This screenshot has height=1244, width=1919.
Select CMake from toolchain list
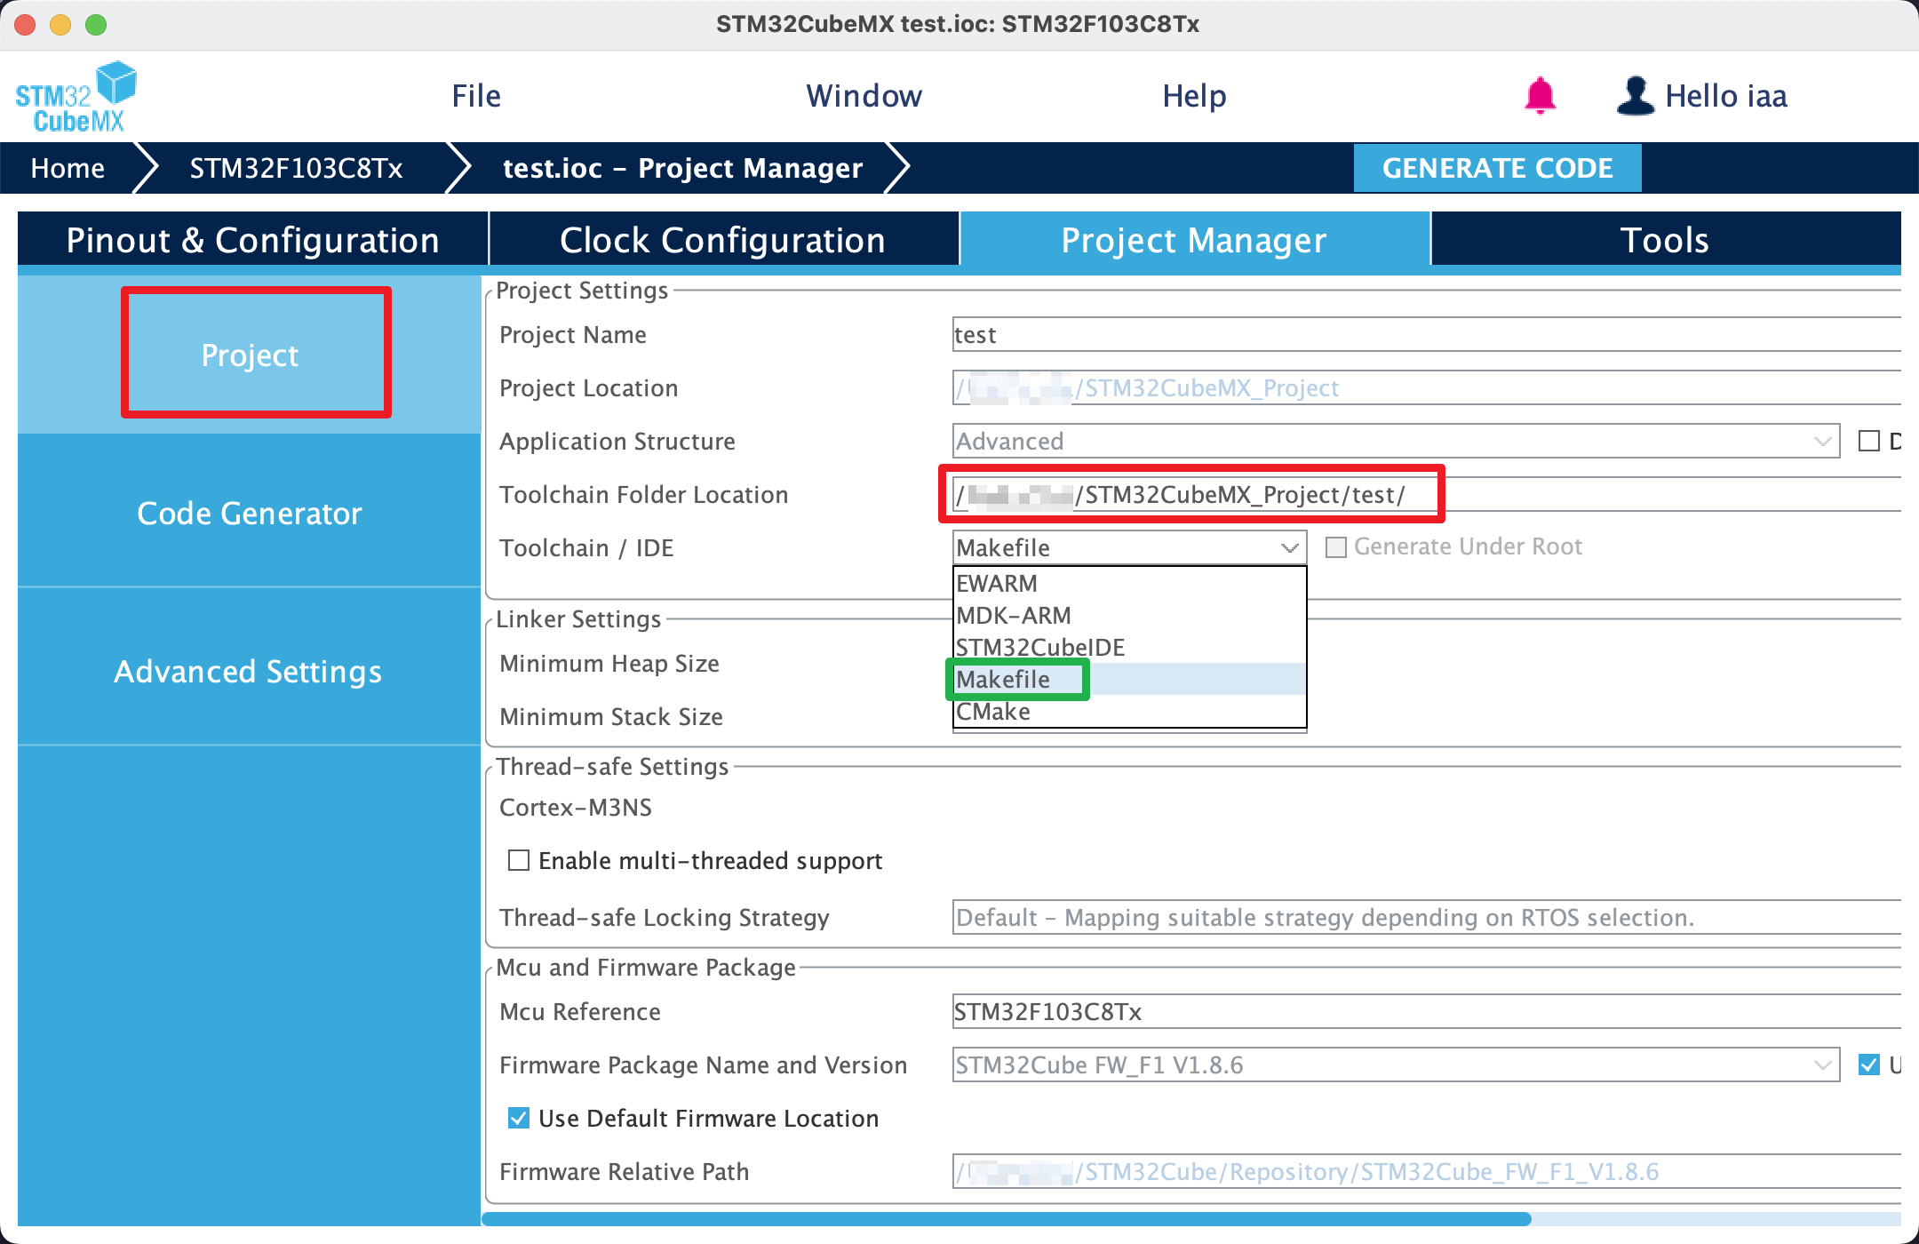tap(993, 712)
